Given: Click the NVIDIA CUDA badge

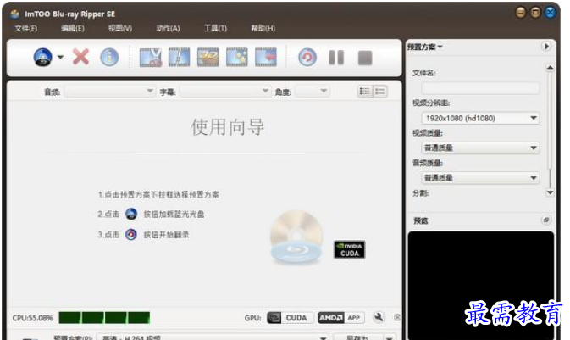Looking at the screenshot, I should pos(349,250).
